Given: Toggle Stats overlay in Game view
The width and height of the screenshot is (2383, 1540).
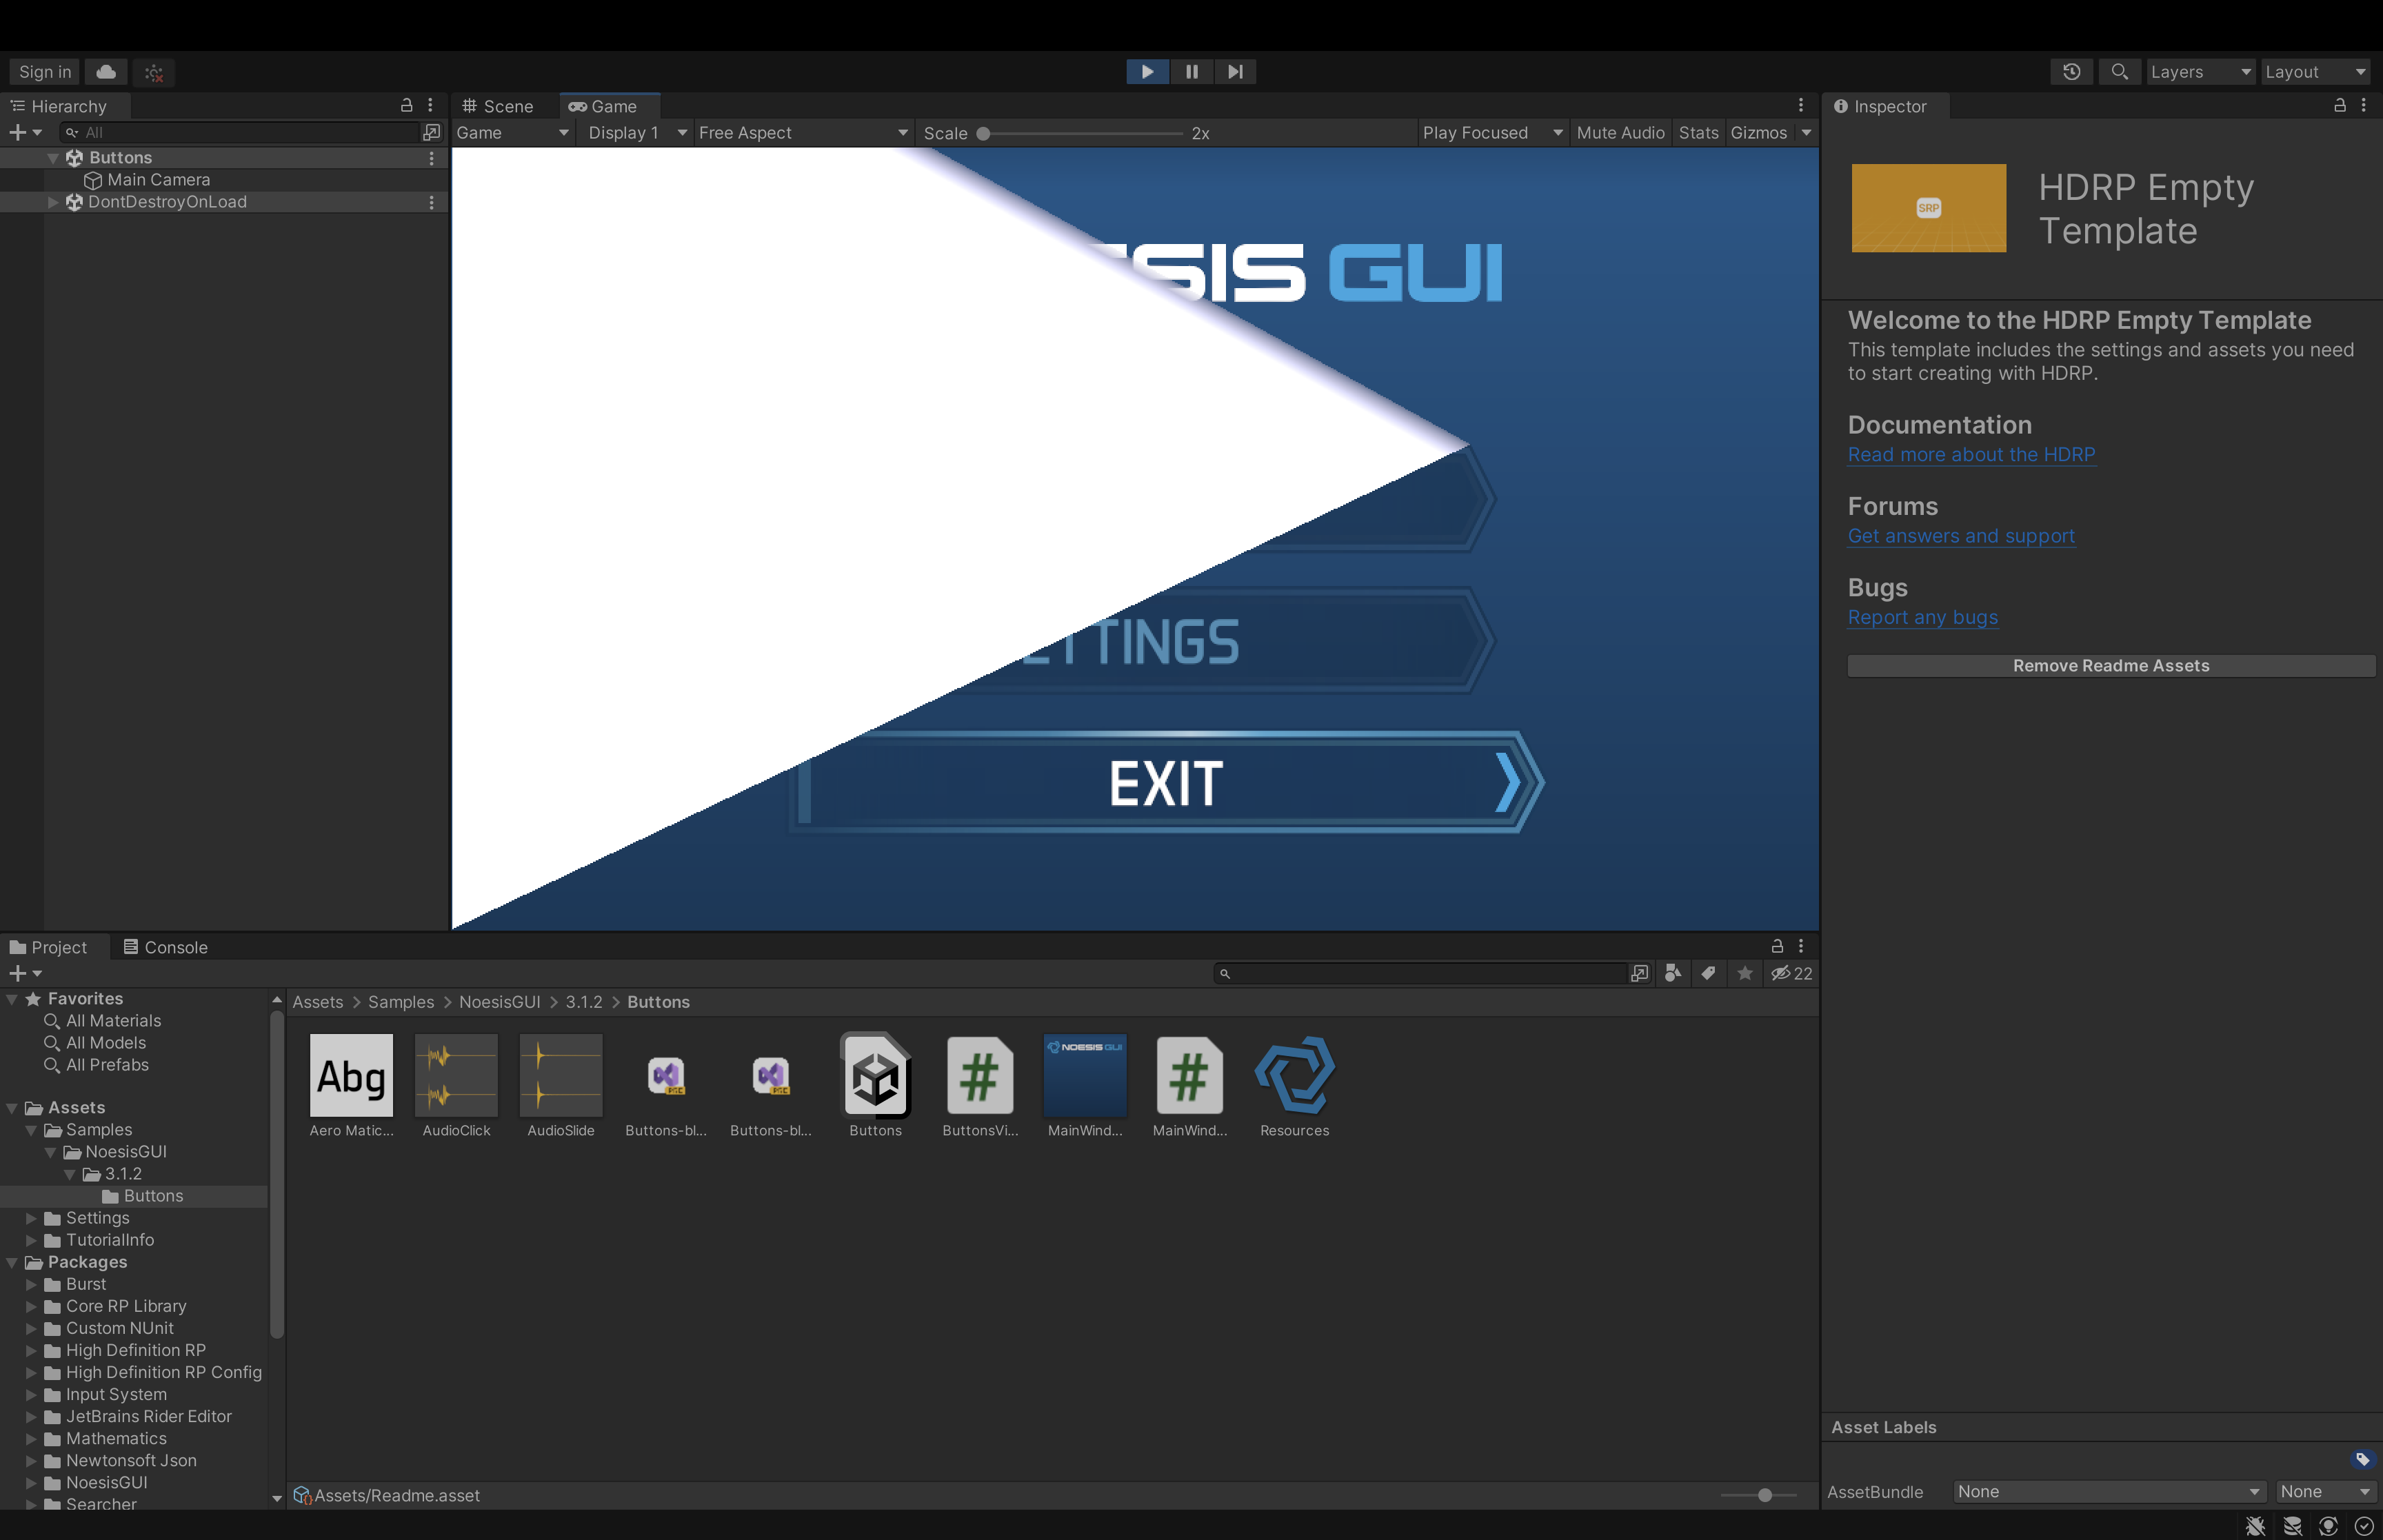Looking at the screenshot, I should 1698,133.
